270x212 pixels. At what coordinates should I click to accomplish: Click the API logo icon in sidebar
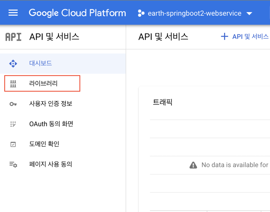click(13, 37)
